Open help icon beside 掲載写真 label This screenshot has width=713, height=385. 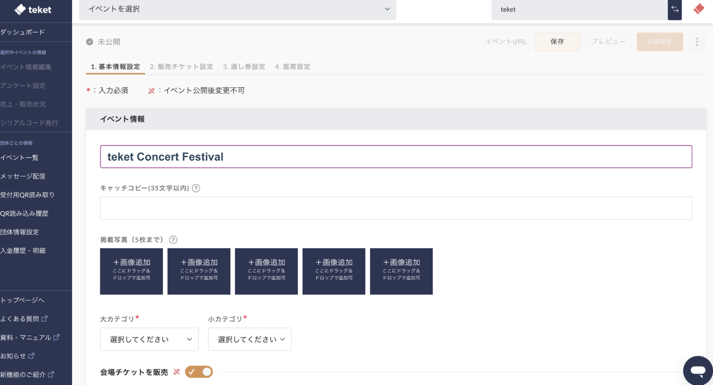(x=173, y=240)
